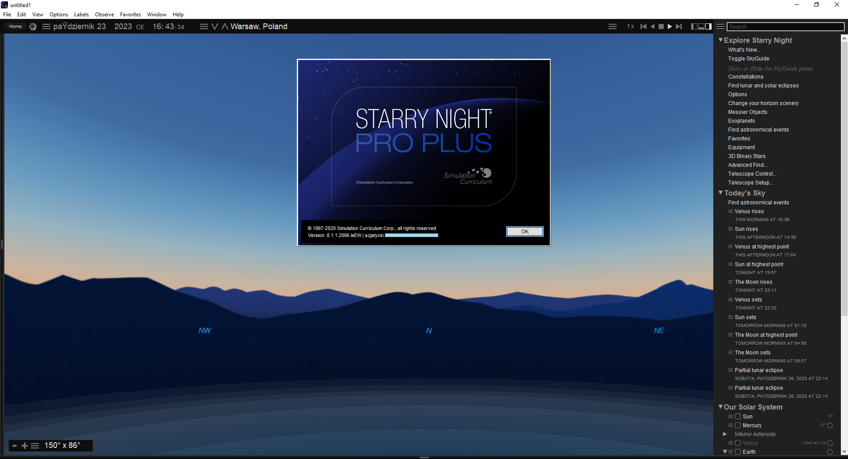The width and height of the screenshot is (848, 459).
Task: Toggle the Earth orbit circle
Action: tap(830, 452)
